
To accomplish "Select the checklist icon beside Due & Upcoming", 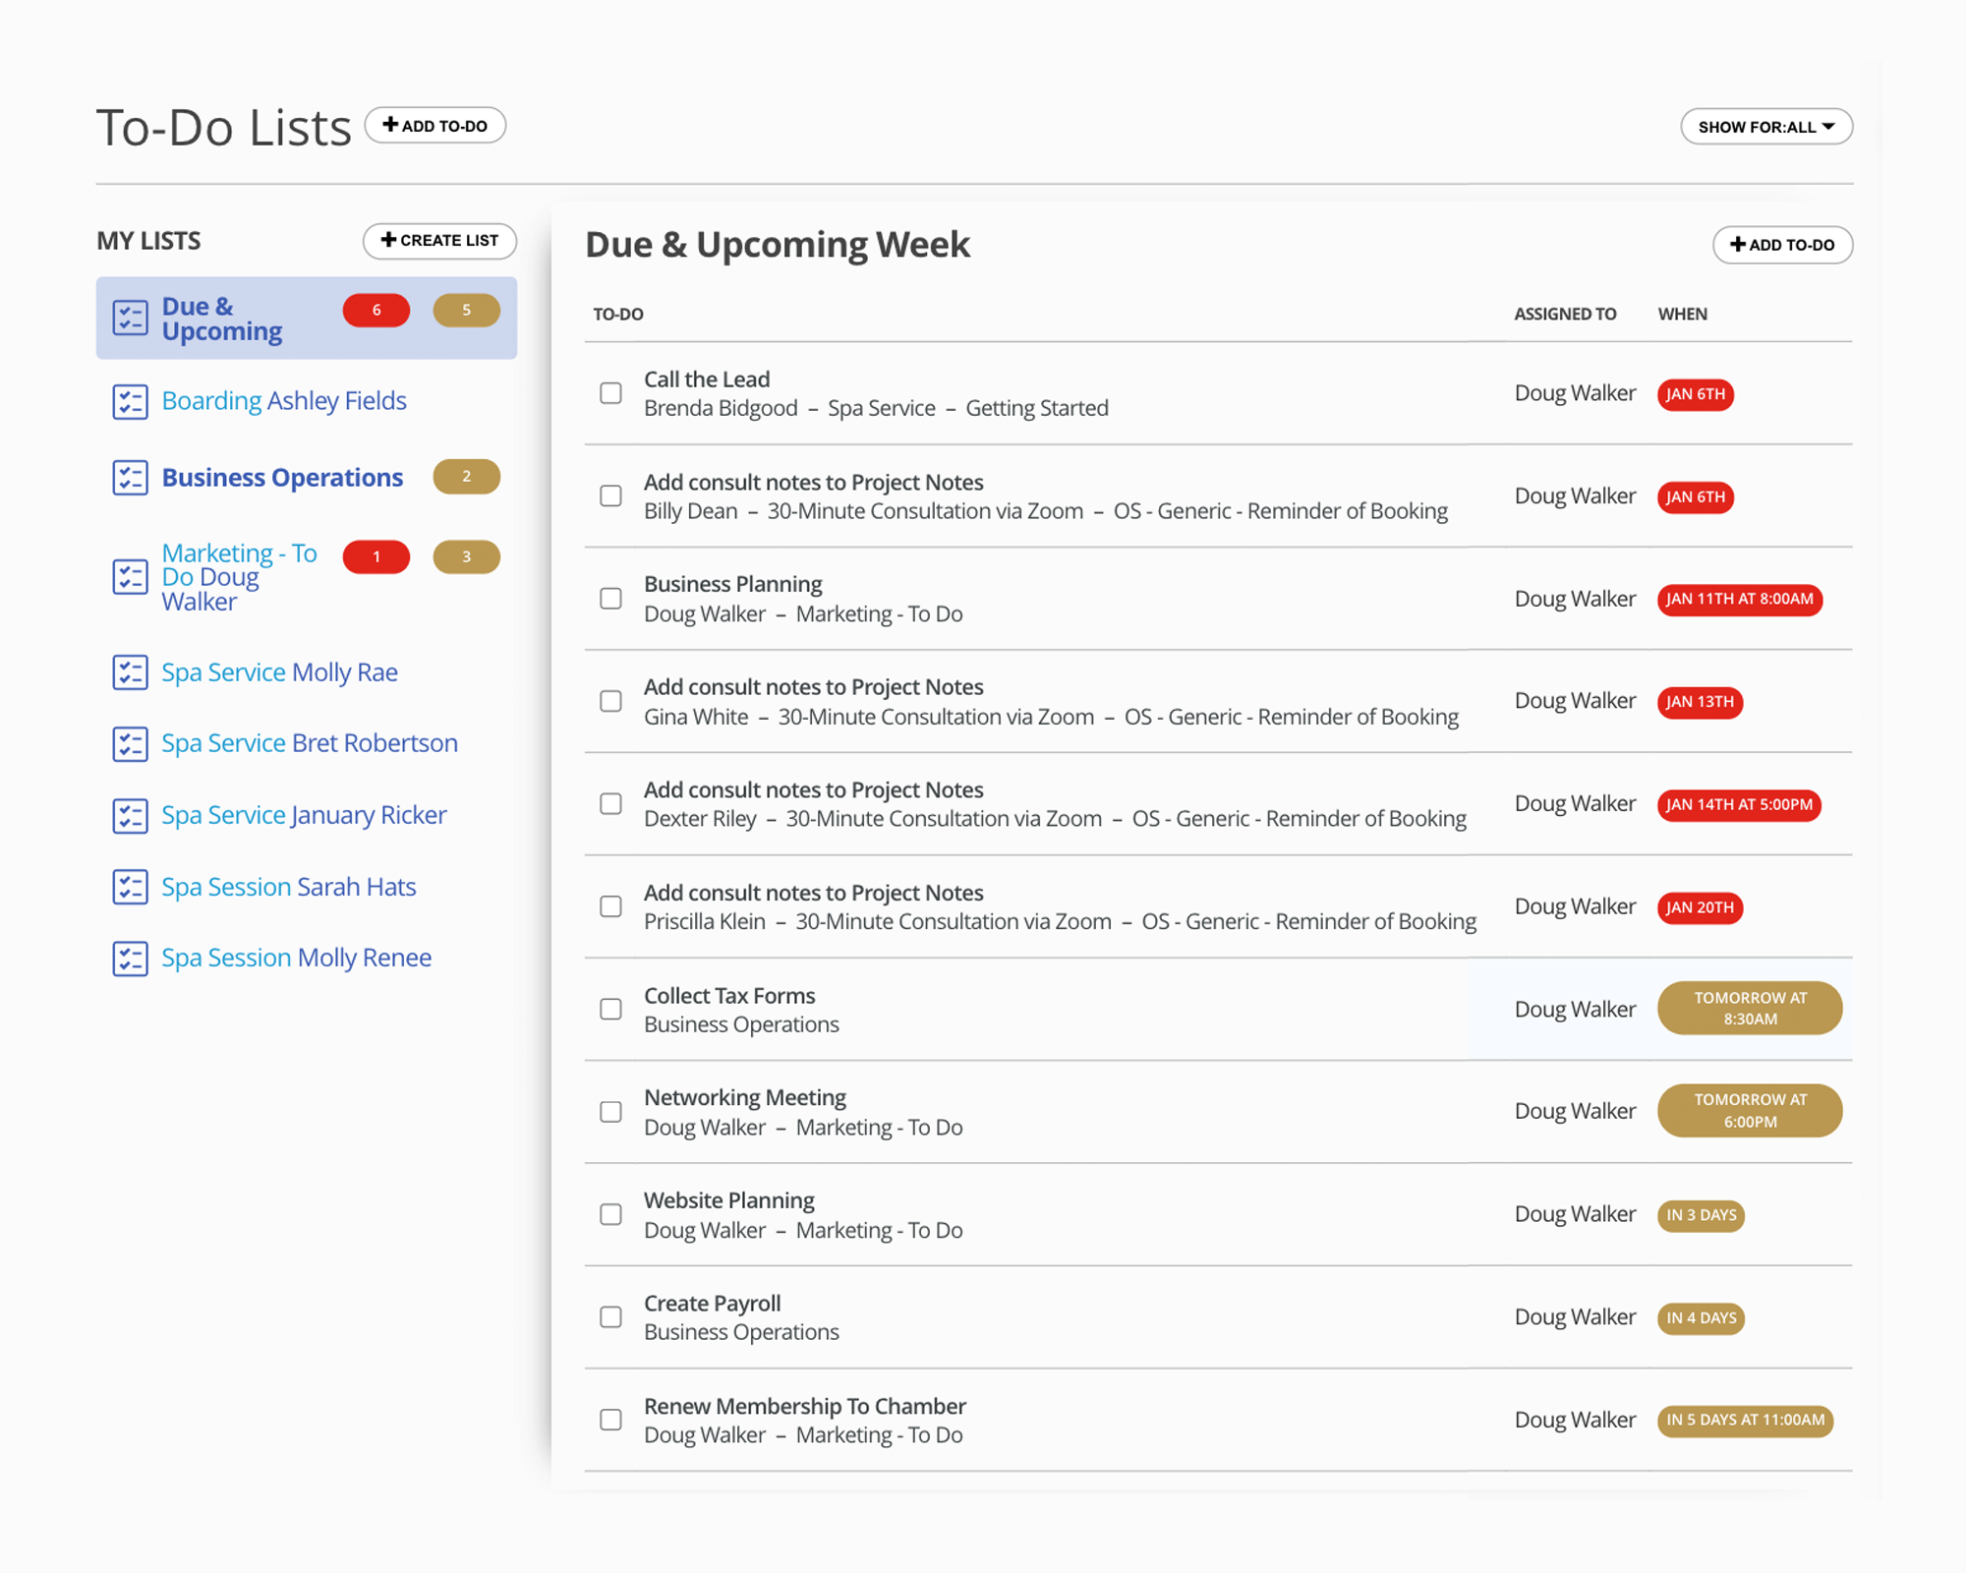I will click(129, 318).
